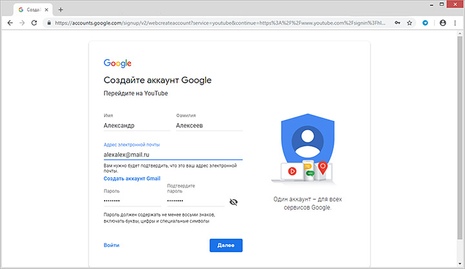Select the Google account creation tab

33,10
